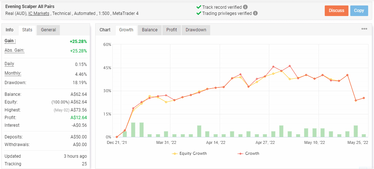Click the green Track record verified checkmark
This screenshot has height=169, width=374.
pos(199,7)
